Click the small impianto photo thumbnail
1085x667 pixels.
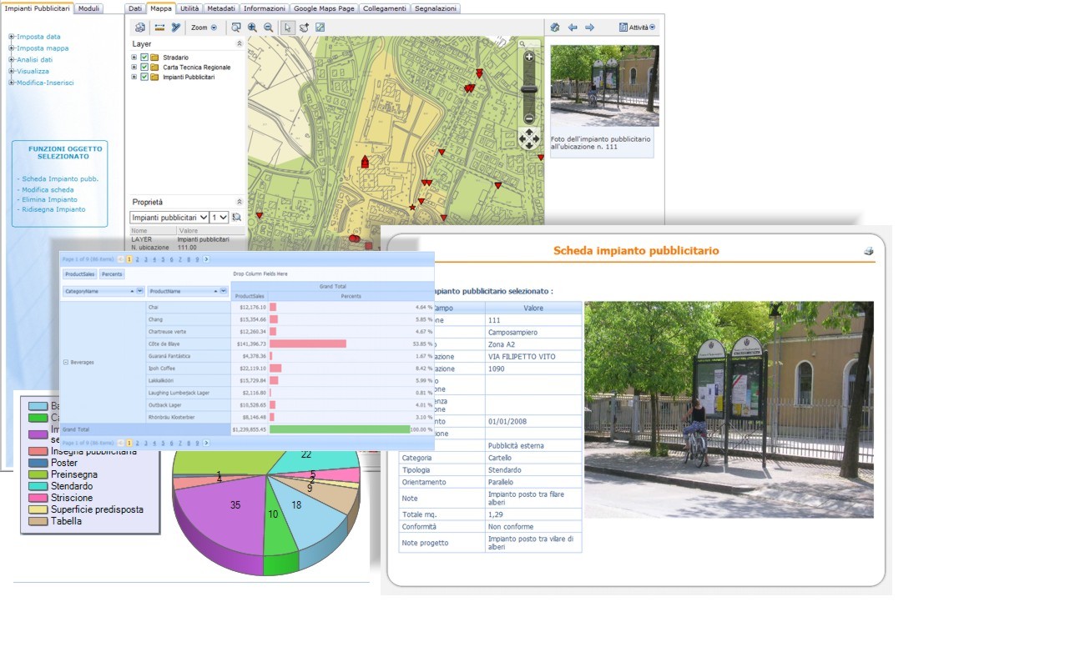[605, 86]
